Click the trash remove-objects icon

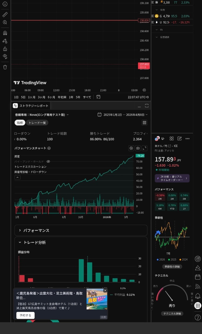(5, 67)
